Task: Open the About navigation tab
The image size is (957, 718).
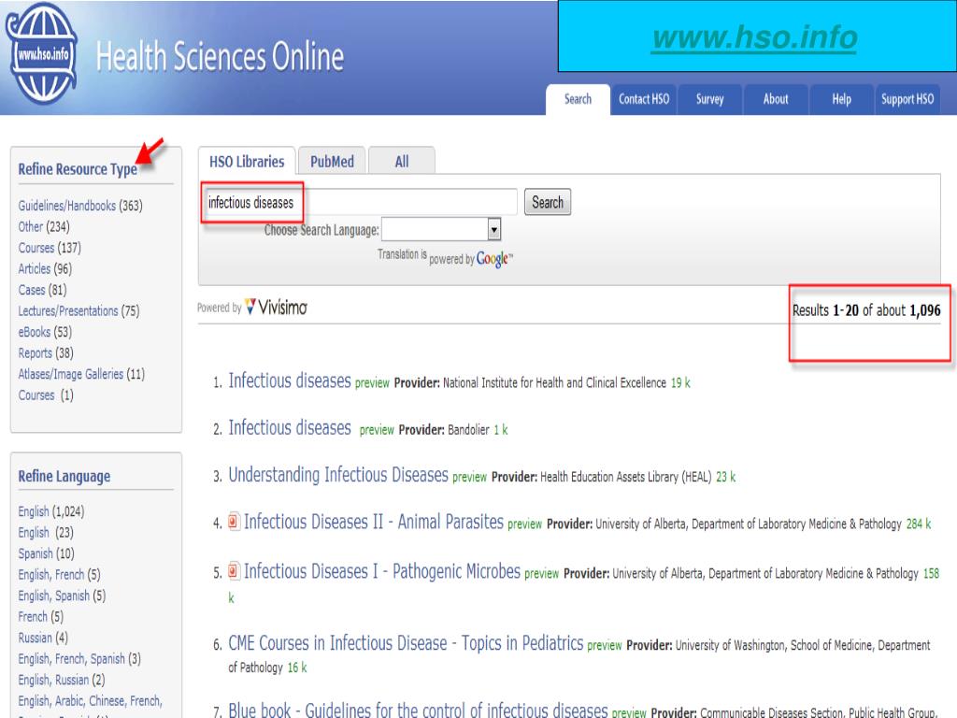Action: (x=776, y=99)
